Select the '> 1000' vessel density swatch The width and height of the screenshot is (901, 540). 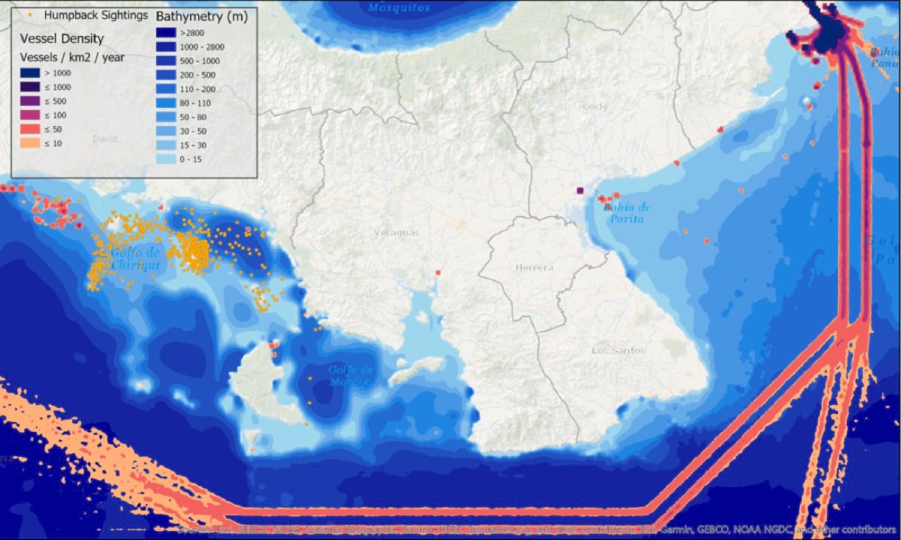29,73
